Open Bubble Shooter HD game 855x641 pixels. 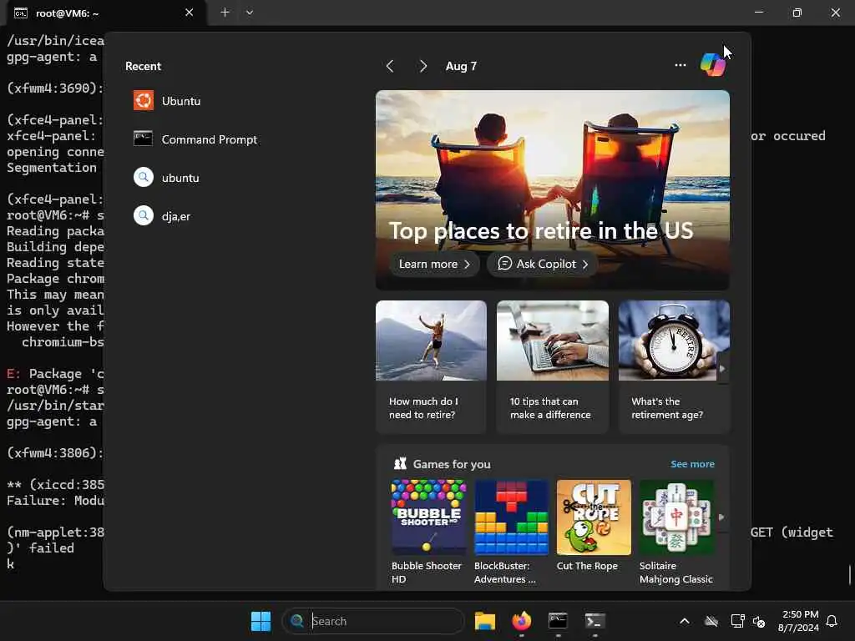click(x=428, y=532)
